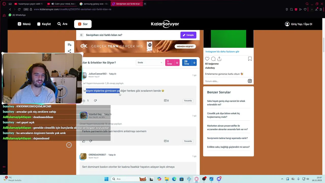
Task: Dislike JuliusCaesar063's answer with thumbs down
Action: (95, 101)
